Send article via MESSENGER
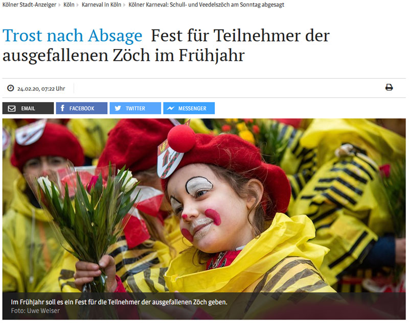 [189, 108]
